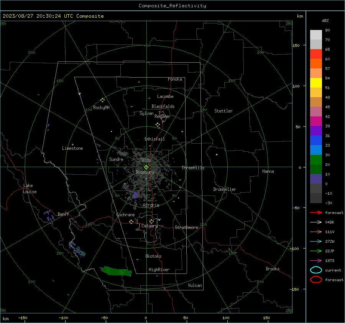The height and width of the screenshot is (323, 345).
Task: Click the Didsbury town label
Action: [x=145, y=172]
